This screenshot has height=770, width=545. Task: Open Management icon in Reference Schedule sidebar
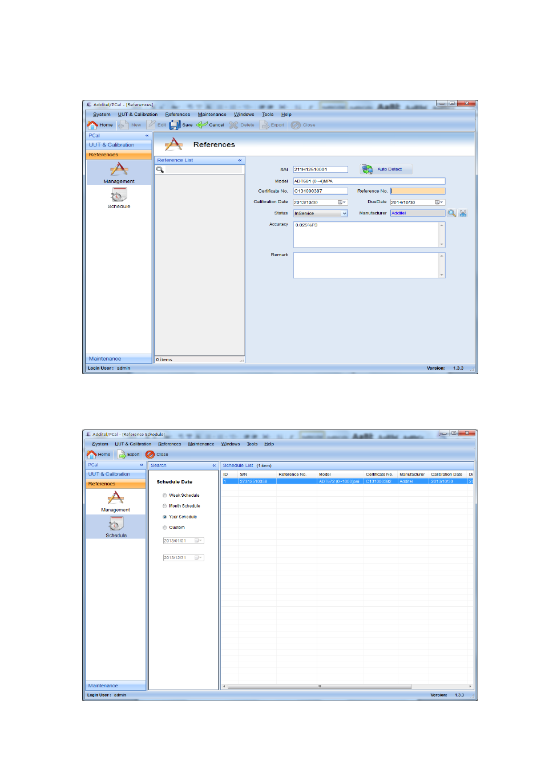pos(116,498)
